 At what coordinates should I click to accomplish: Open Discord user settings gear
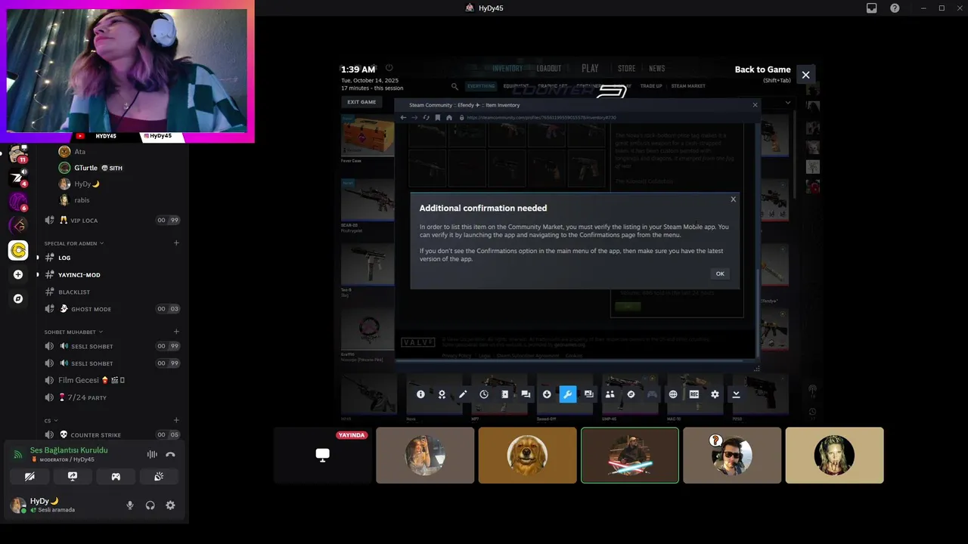(170, 505)
